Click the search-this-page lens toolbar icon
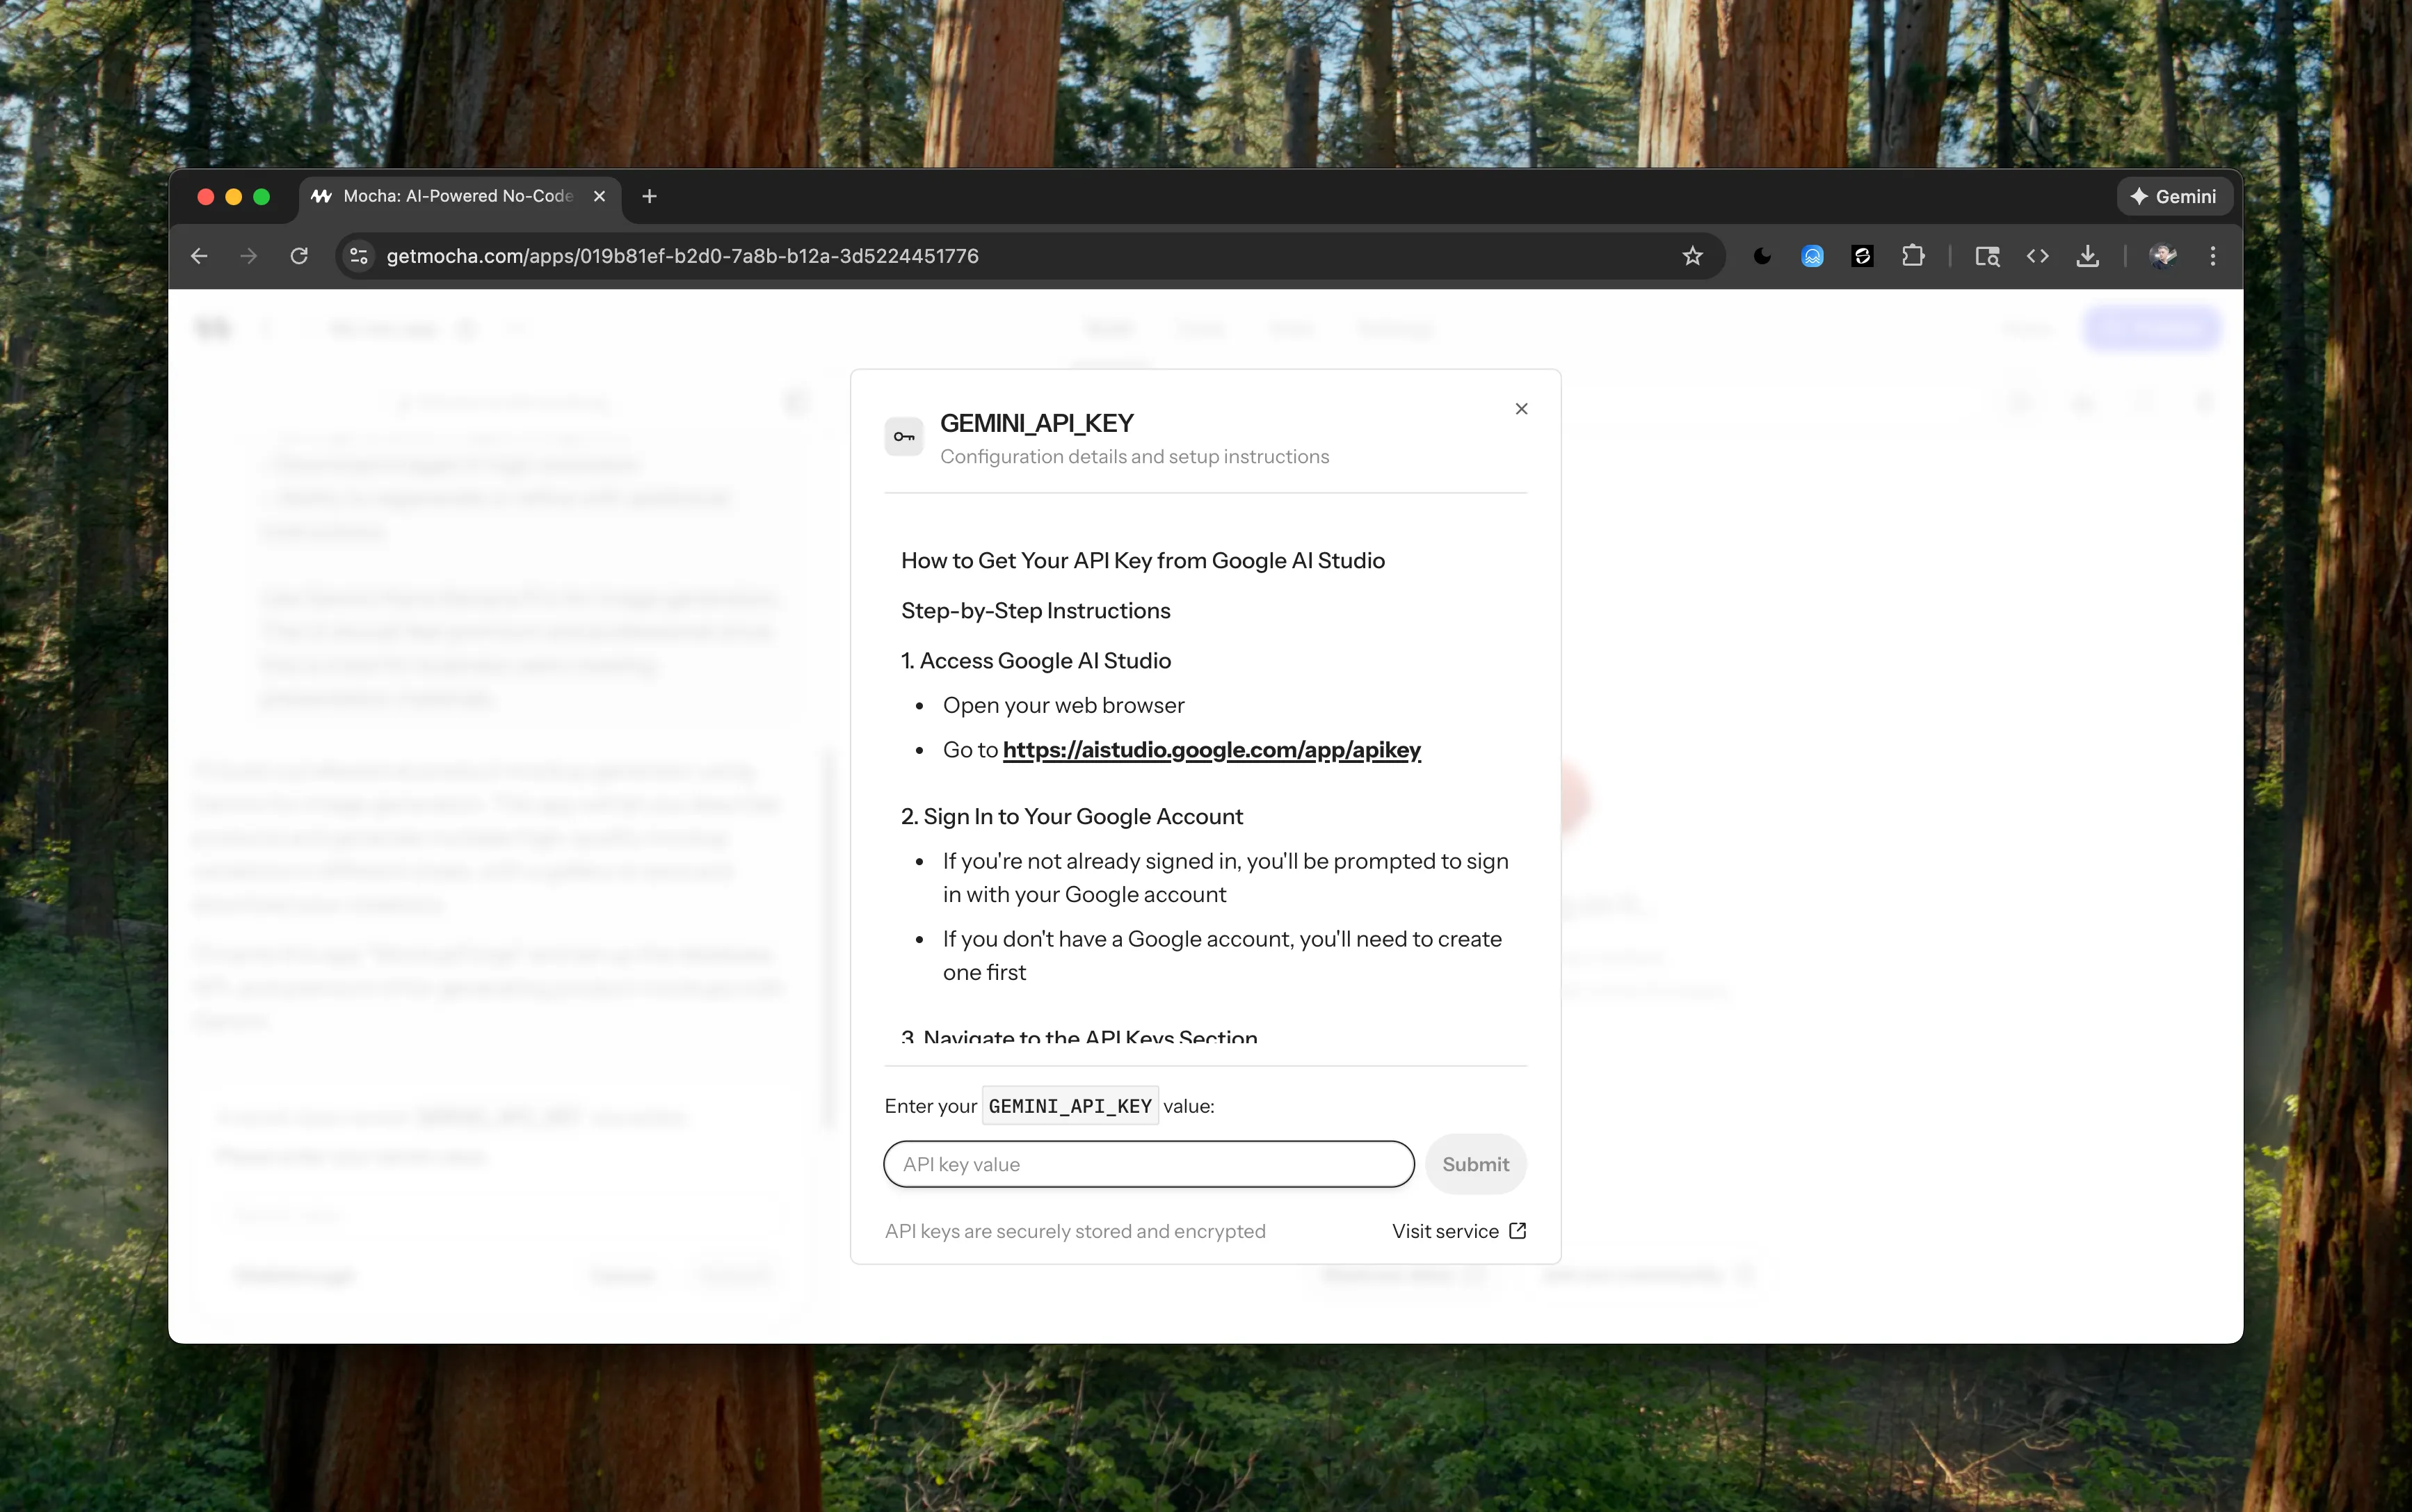This screenshot has height=1512, width=2412. click(x=1987, y=256)
